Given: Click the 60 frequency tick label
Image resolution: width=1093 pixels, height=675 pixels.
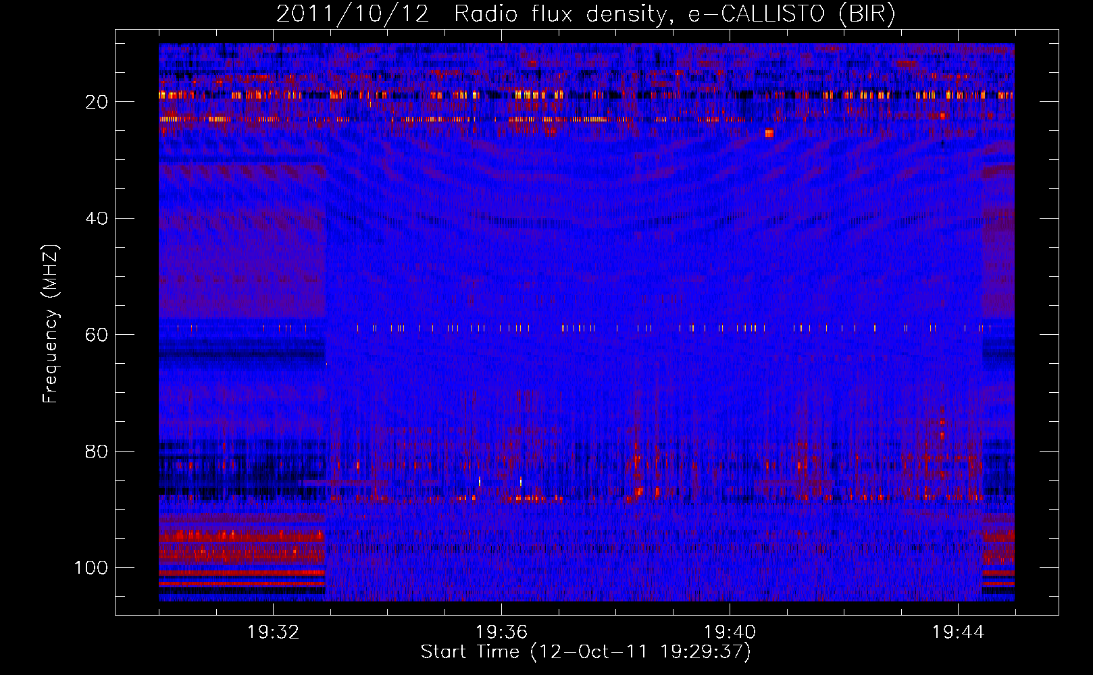Looking at the screenshot, I should (x=97, y=335).
